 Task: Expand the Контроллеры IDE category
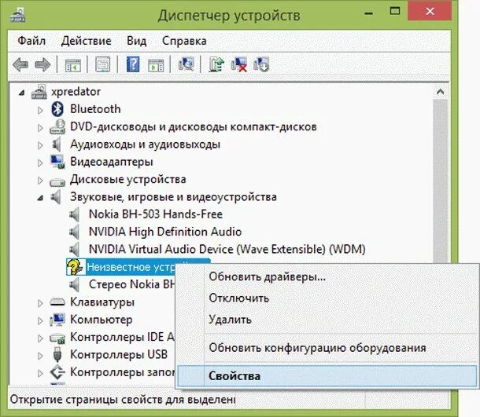click(40, 338)
